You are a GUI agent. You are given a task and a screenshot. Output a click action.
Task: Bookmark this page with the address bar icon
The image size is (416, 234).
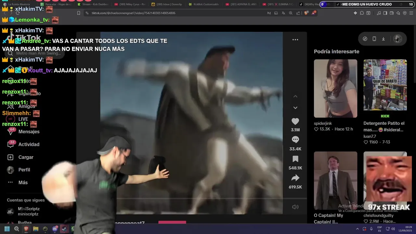[x=79, y=13]
